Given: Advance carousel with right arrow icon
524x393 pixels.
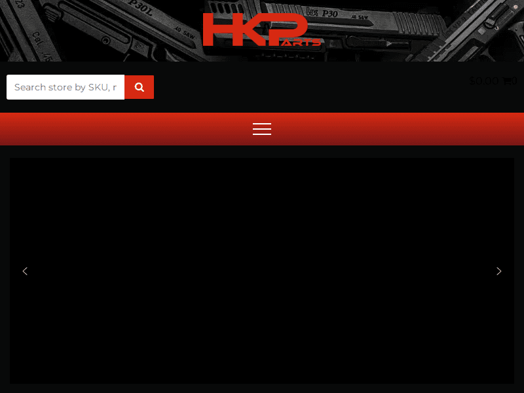Looking at the screenshot, I should tap(499, 271).
